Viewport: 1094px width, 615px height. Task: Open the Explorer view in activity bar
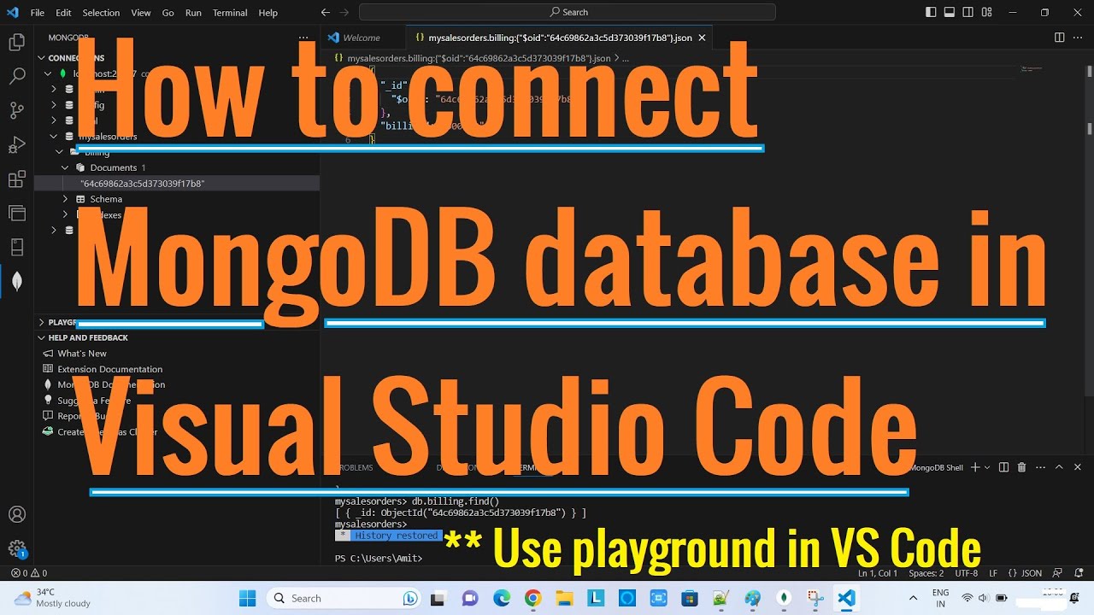click(x=16, y=42)
